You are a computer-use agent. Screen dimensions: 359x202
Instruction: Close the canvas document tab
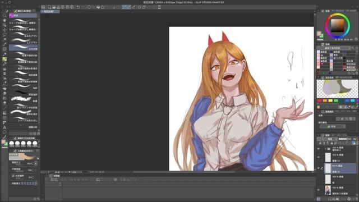43,11
